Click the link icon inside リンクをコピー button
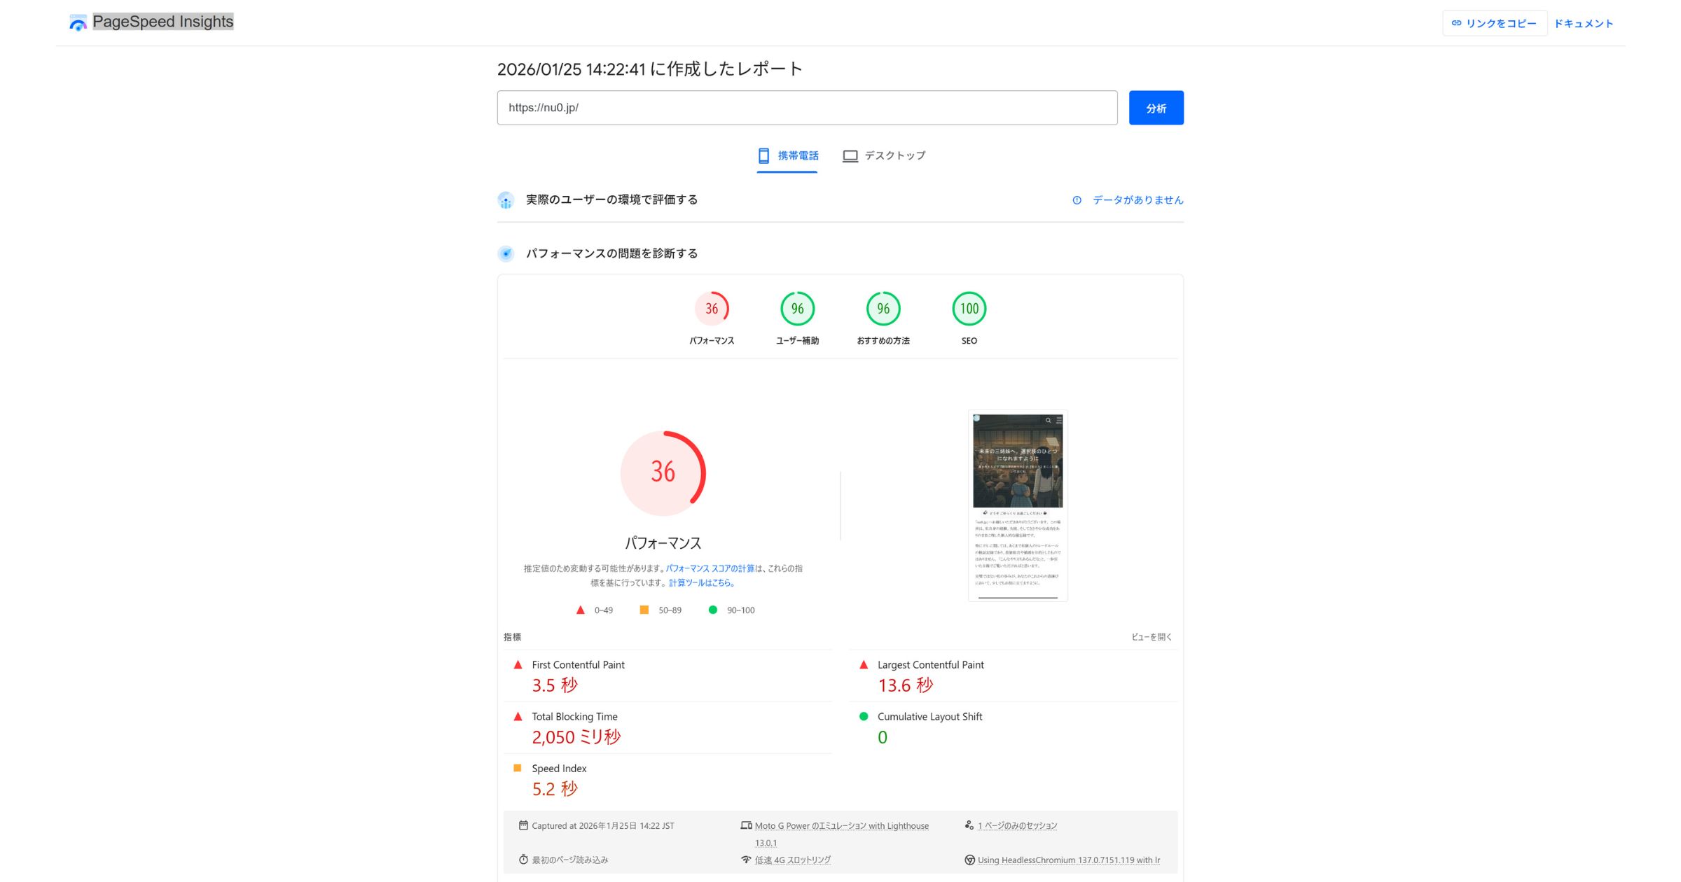Viewport: 1681px width, 882px height. (x=1458, y=22)
